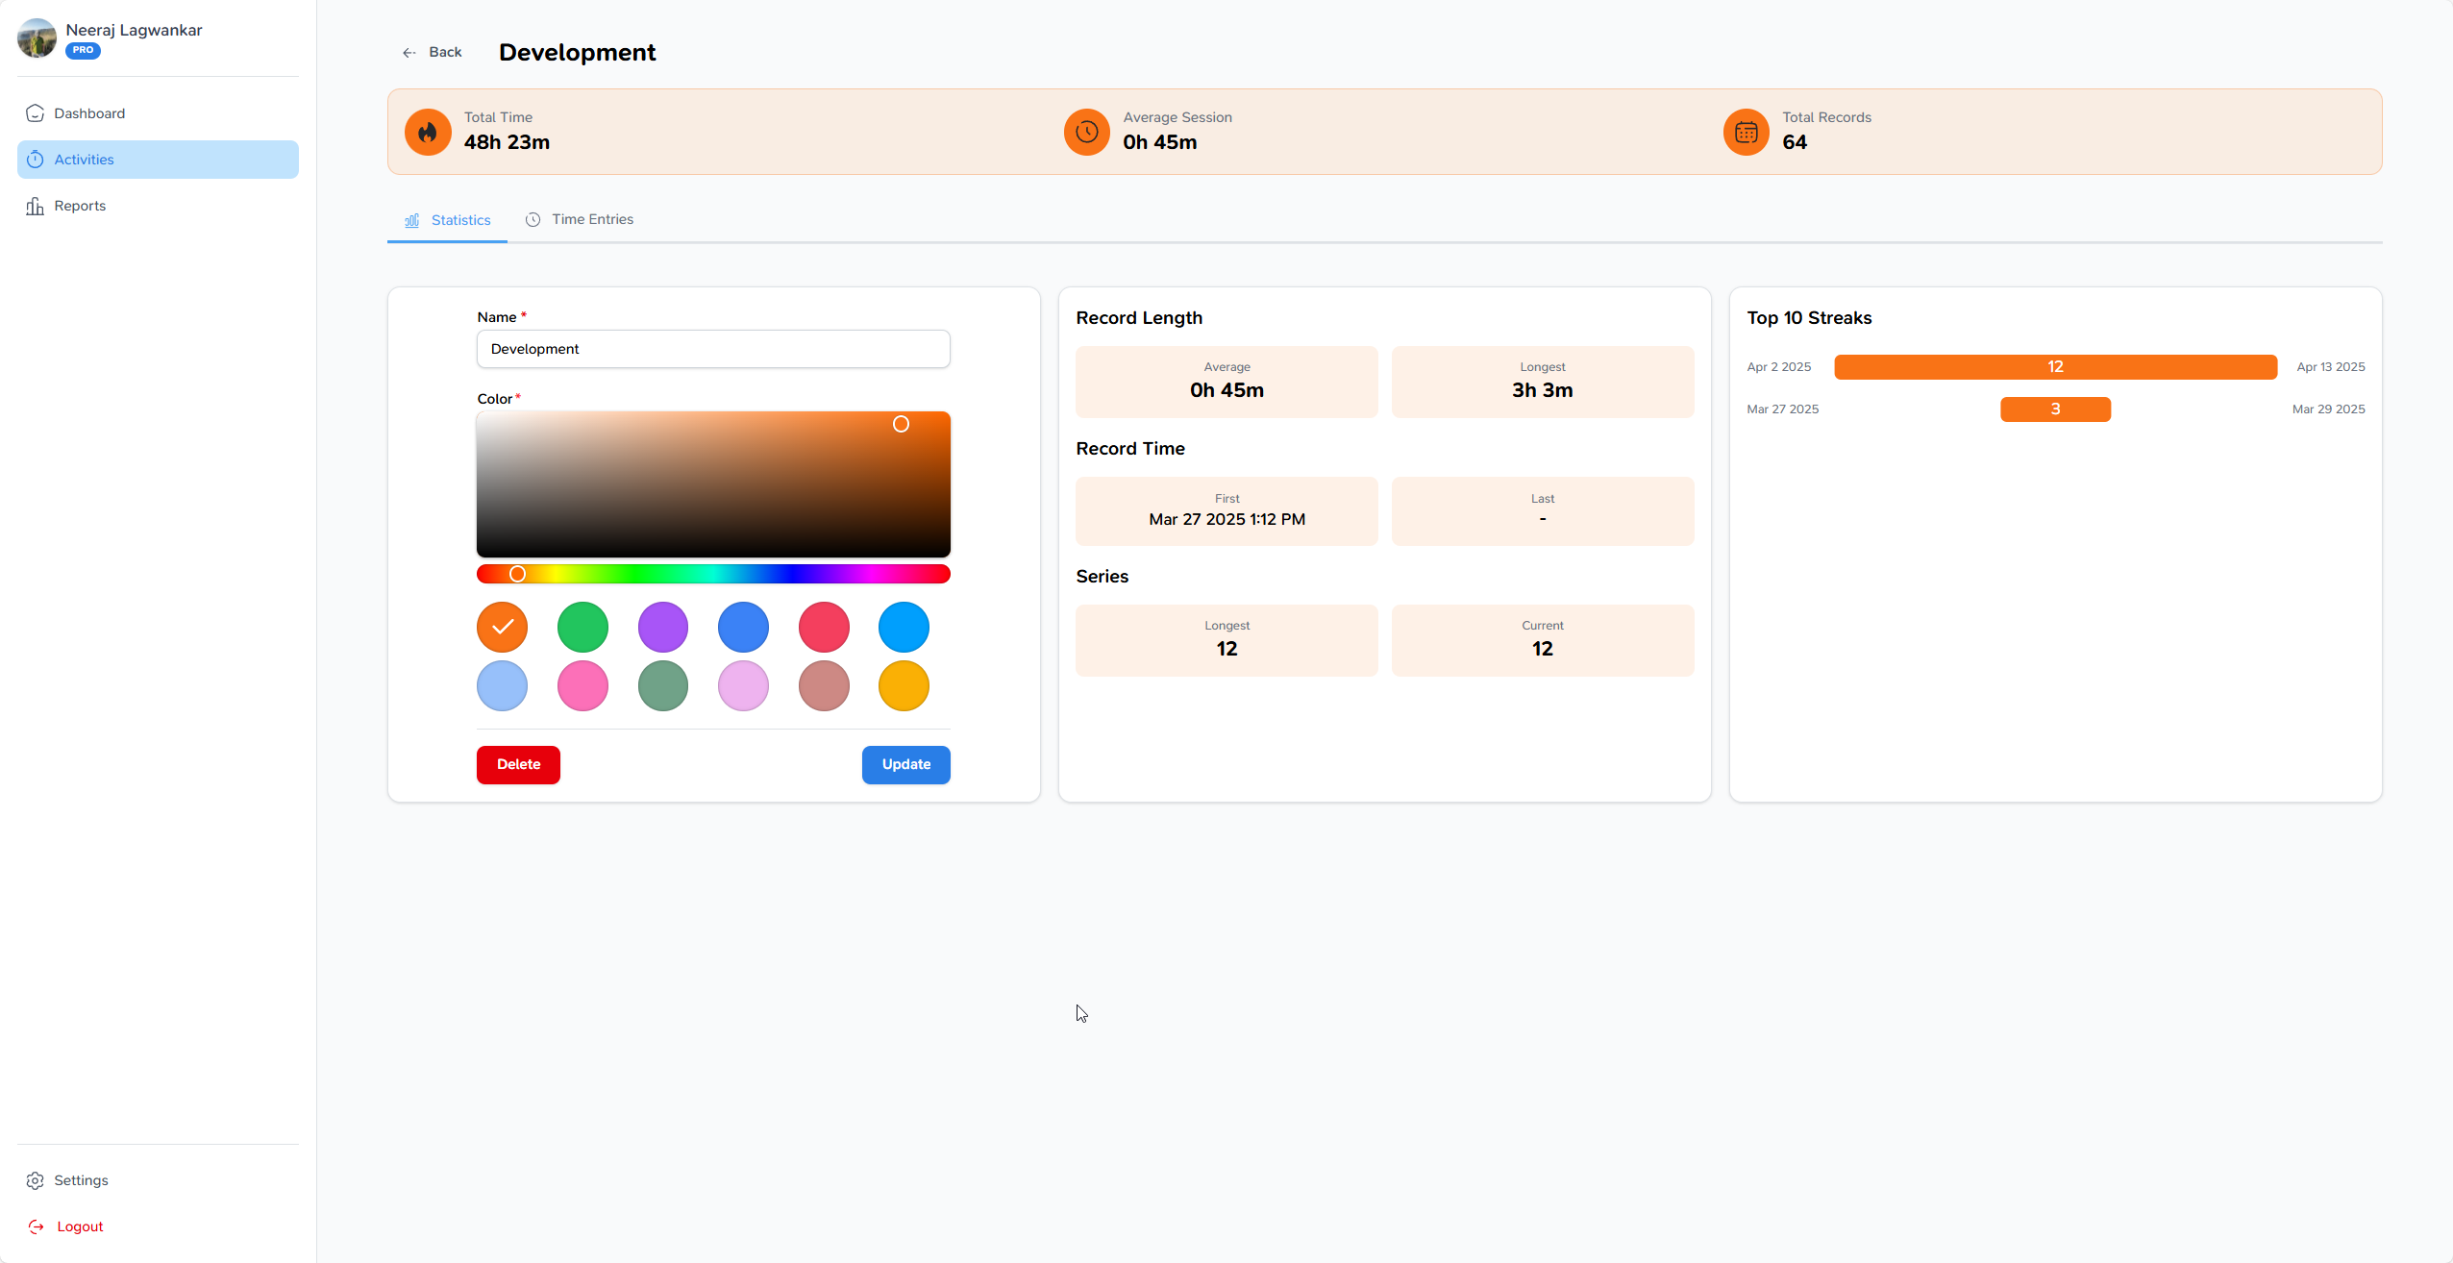Click the user profile avatar
The height and width of the screenshot is (1263, 2453).
click(36, 39)
